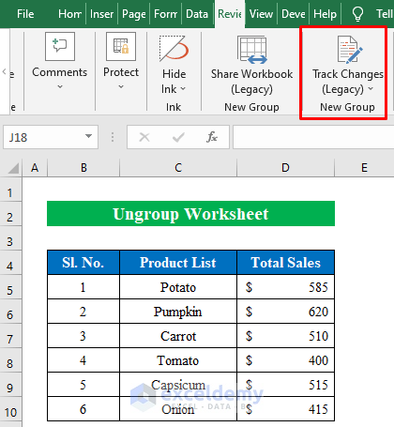Expand the Protect dropdown chevron
The width and height of the screenshot is (394, 427).
(121, 86)
